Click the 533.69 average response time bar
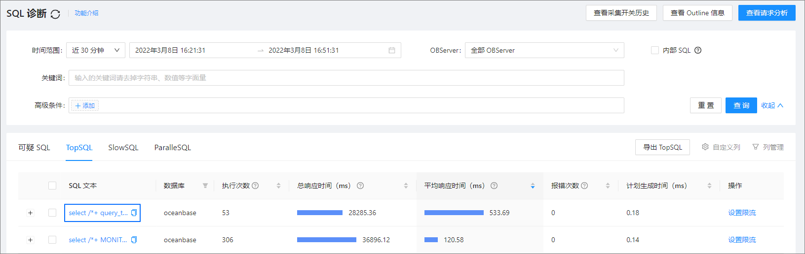The image size is (805, 254). (454, 213)
